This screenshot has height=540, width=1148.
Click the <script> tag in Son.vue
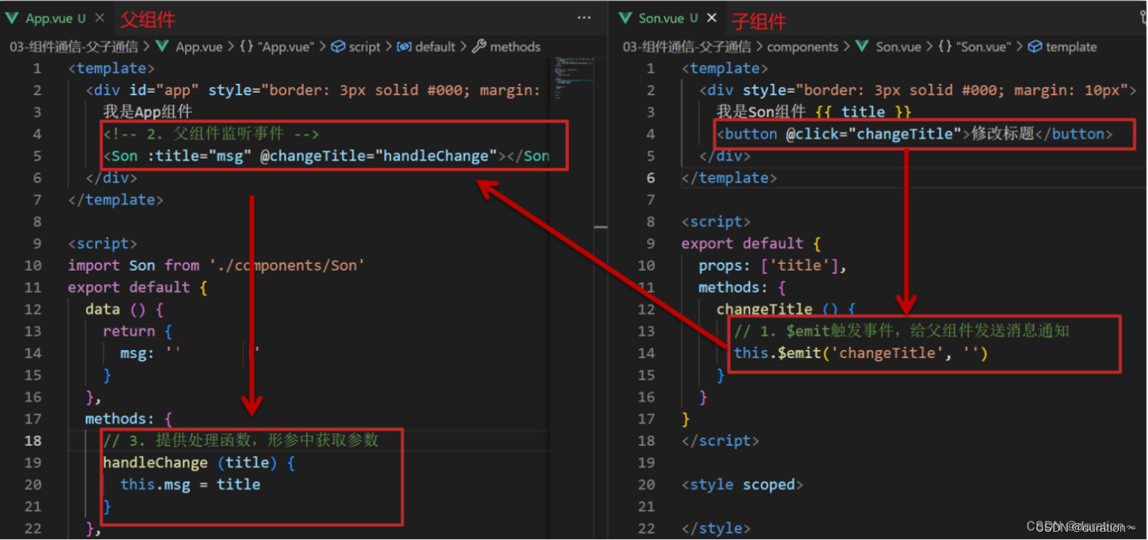[x=716, y=222]
